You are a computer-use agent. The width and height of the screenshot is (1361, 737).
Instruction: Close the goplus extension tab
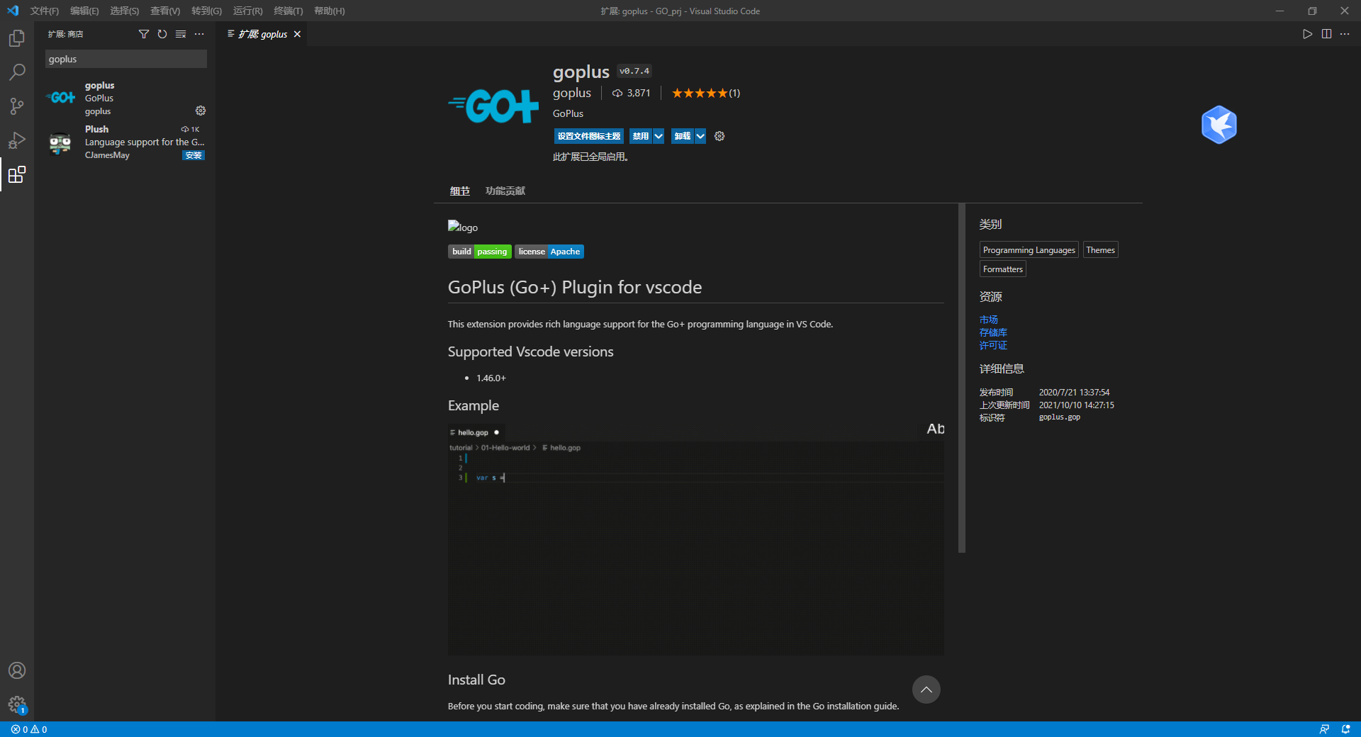coord(297,34)
